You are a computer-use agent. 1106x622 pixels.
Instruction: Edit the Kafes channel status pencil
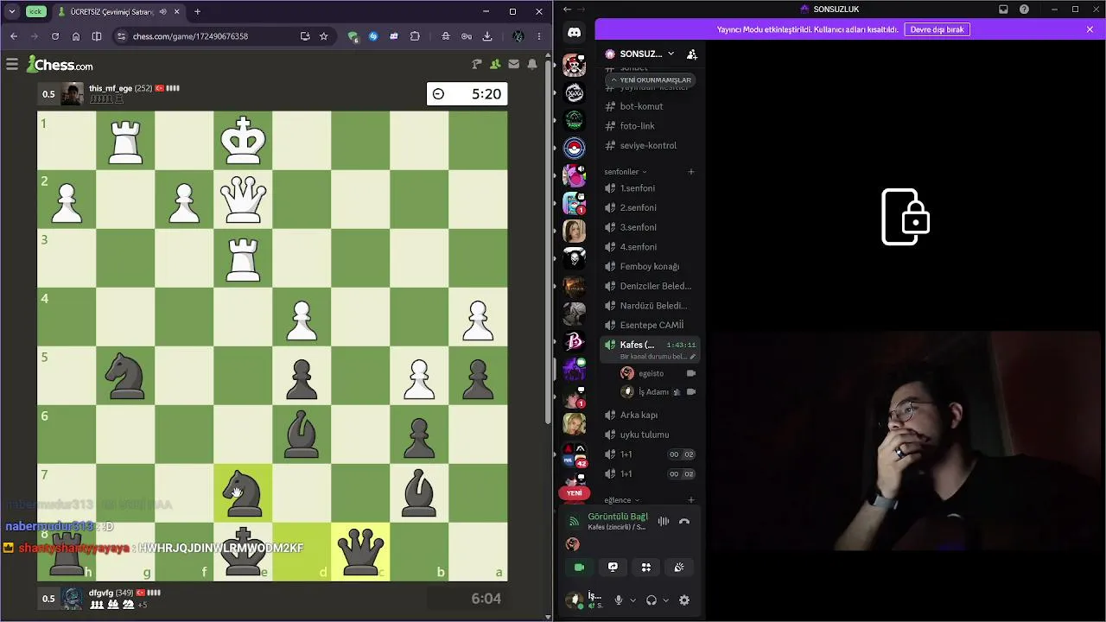click(x=692, y=357)
